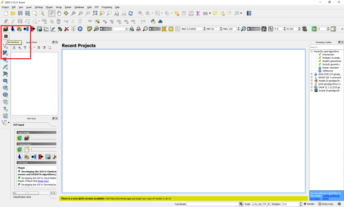
Task: Click the Dist value spin box
Action: click(196, 29)
